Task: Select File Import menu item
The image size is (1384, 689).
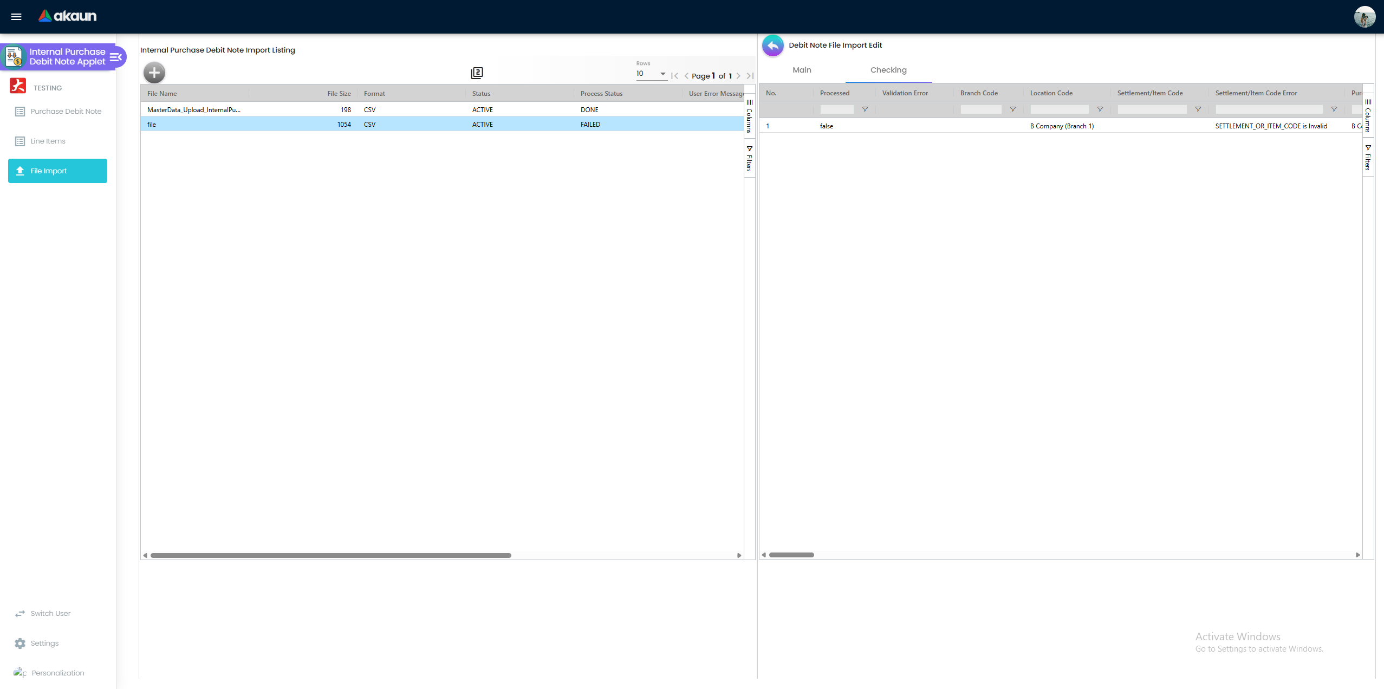Action: [58, 171]
